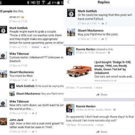
Task: Tap the like thumb on John Jack's comment
Action: pos(33,131)
